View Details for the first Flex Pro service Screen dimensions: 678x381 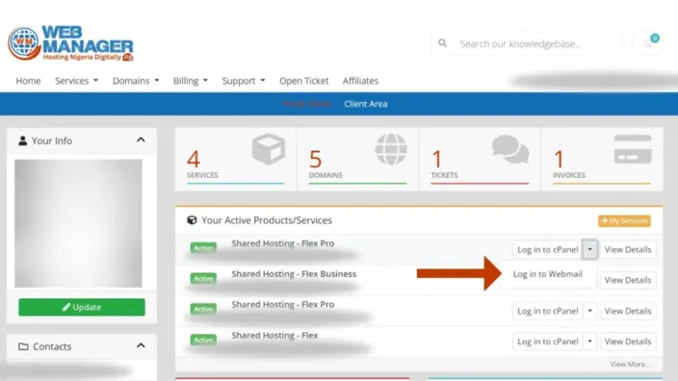(628, 250)
